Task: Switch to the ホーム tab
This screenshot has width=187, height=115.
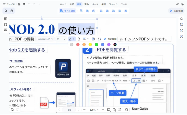Action: [63, 4]
